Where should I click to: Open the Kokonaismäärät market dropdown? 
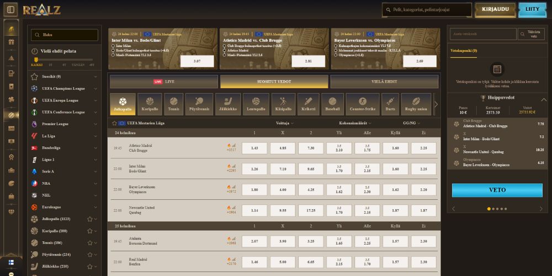click(x=355, y=123)
